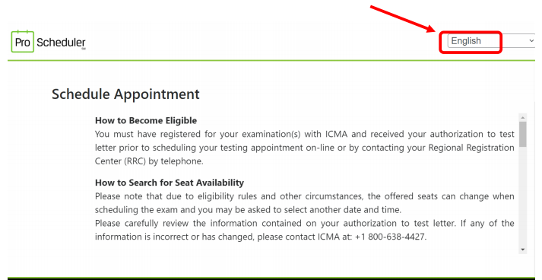Image resolution: width=542 pixels, height=280 pixels.
Task: Click the thin green header divider line
Action: [271, 61]
